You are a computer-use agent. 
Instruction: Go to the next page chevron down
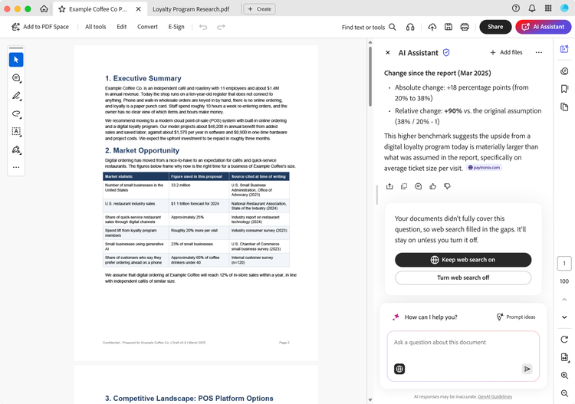[564, 317]
